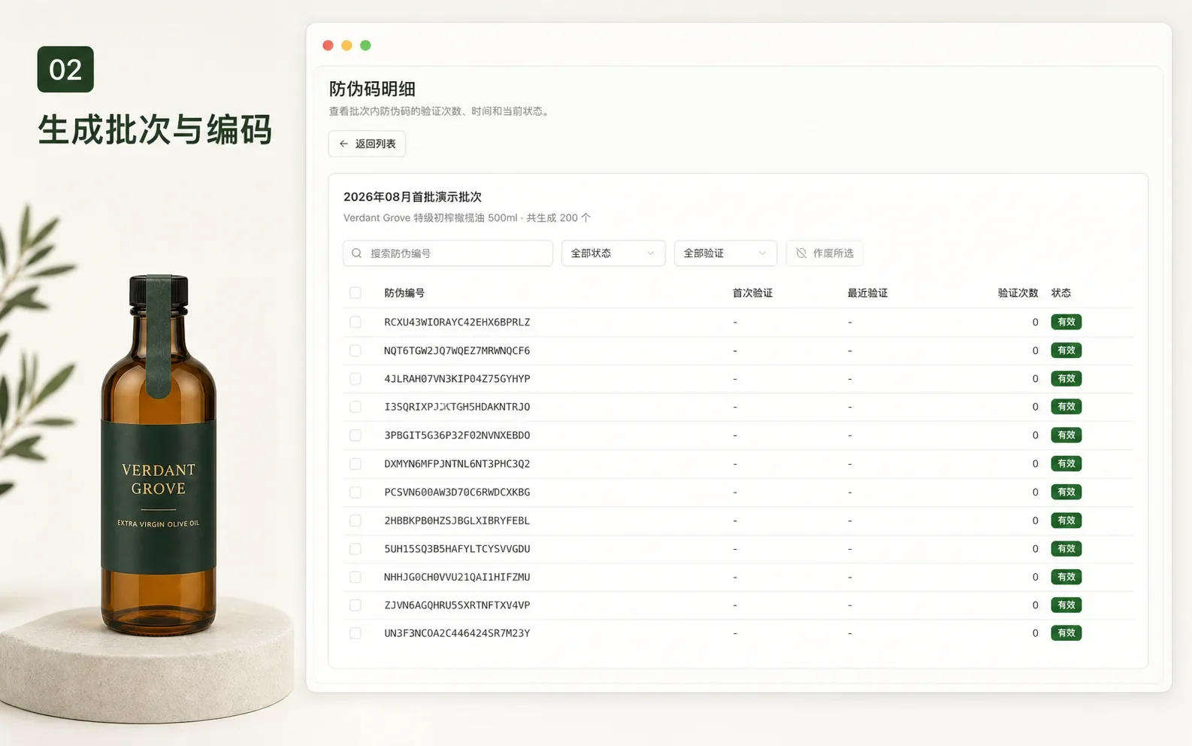This screenshot has width=1192, height=746.
Task: Click the 验证次数 column header
Action: click(1018, 293)
